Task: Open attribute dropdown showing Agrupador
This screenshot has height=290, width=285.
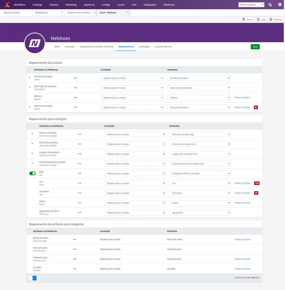Action: 200,213
